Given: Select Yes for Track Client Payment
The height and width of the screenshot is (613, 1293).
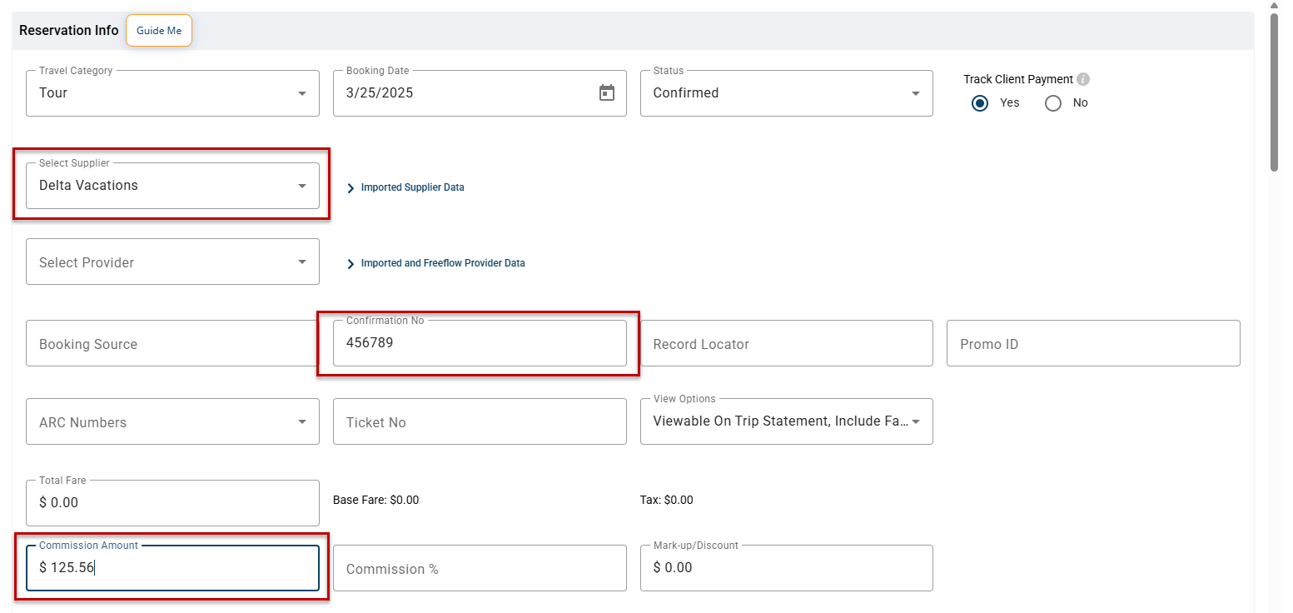Looking at the screenshot, I should click(980, 103).
